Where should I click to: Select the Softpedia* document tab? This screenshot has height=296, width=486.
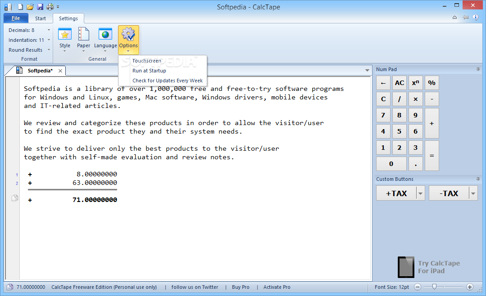pyautogui.click(x=40, y=71)
